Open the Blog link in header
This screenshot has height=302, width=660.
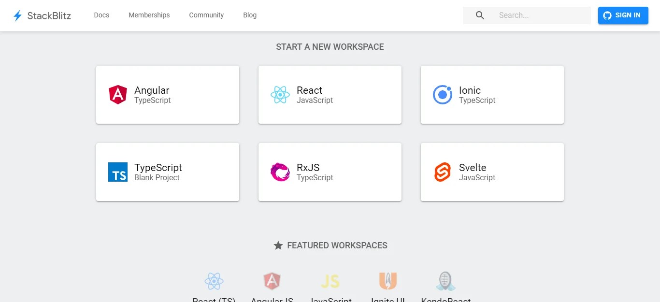click(x=250, y=15)
